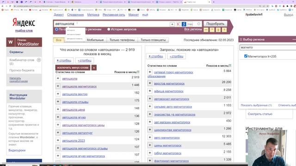This screenshot has width=296, height=166.
Task: Click the plus icon inside search field
Action: tap(172, 24)
